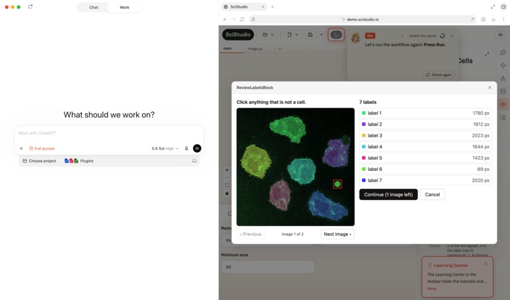Click the shapes icon in SciStudio right sidebar
This screenshot has width=510, height=300.
click(503, 78)
